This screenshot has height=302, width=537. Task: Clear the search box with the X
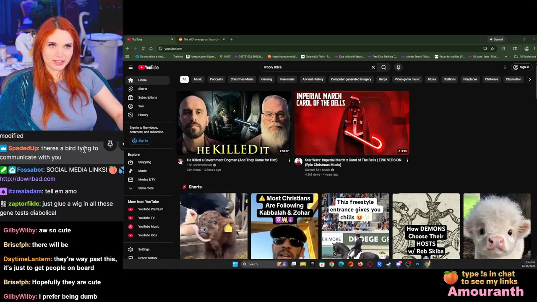click(x=373, y=67)
